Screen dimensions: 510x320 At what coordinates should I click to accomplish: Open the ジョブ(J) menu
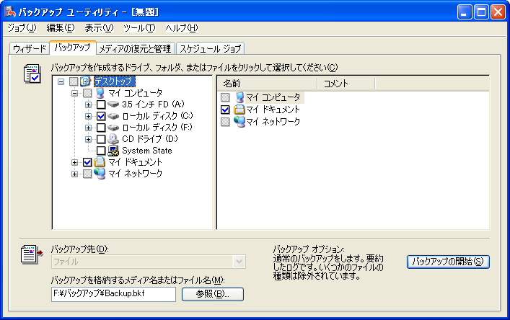point(22,28)
